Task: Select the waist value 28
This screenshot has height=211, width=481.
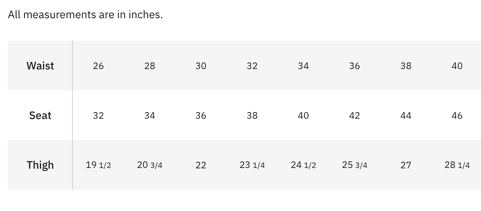Action: click(149, 66)
